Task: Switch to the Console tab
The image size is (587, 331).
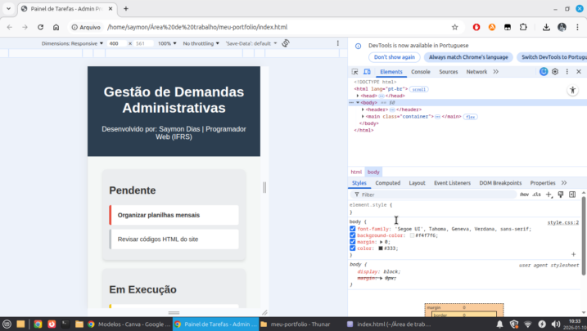Action: [x=420, y=72]
